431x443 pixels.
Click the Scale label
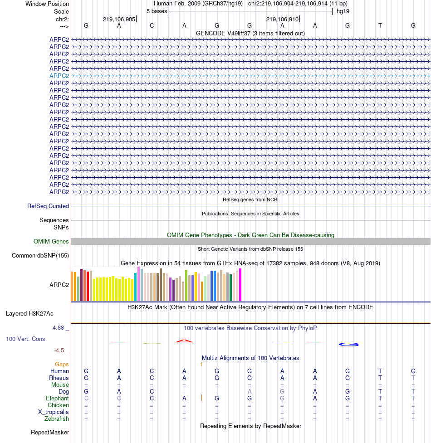click(x=61, y=12)
